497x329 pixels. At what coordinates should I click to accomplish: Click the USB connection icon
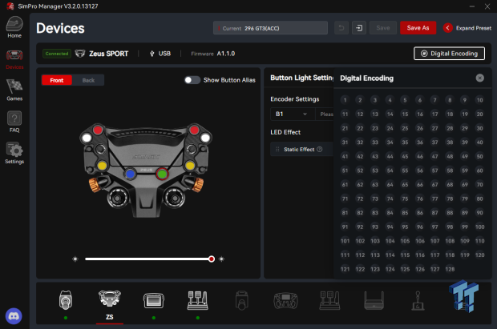click(152, 54)
